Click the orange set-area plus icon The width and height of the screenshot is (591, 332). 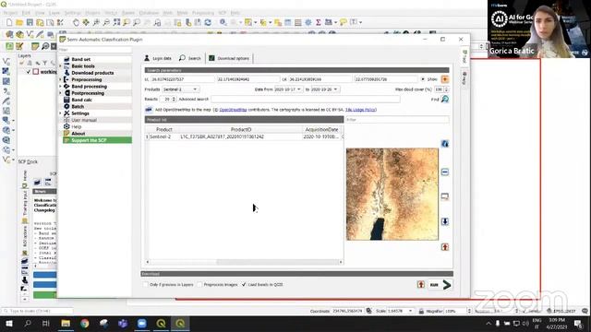(445, 79)
